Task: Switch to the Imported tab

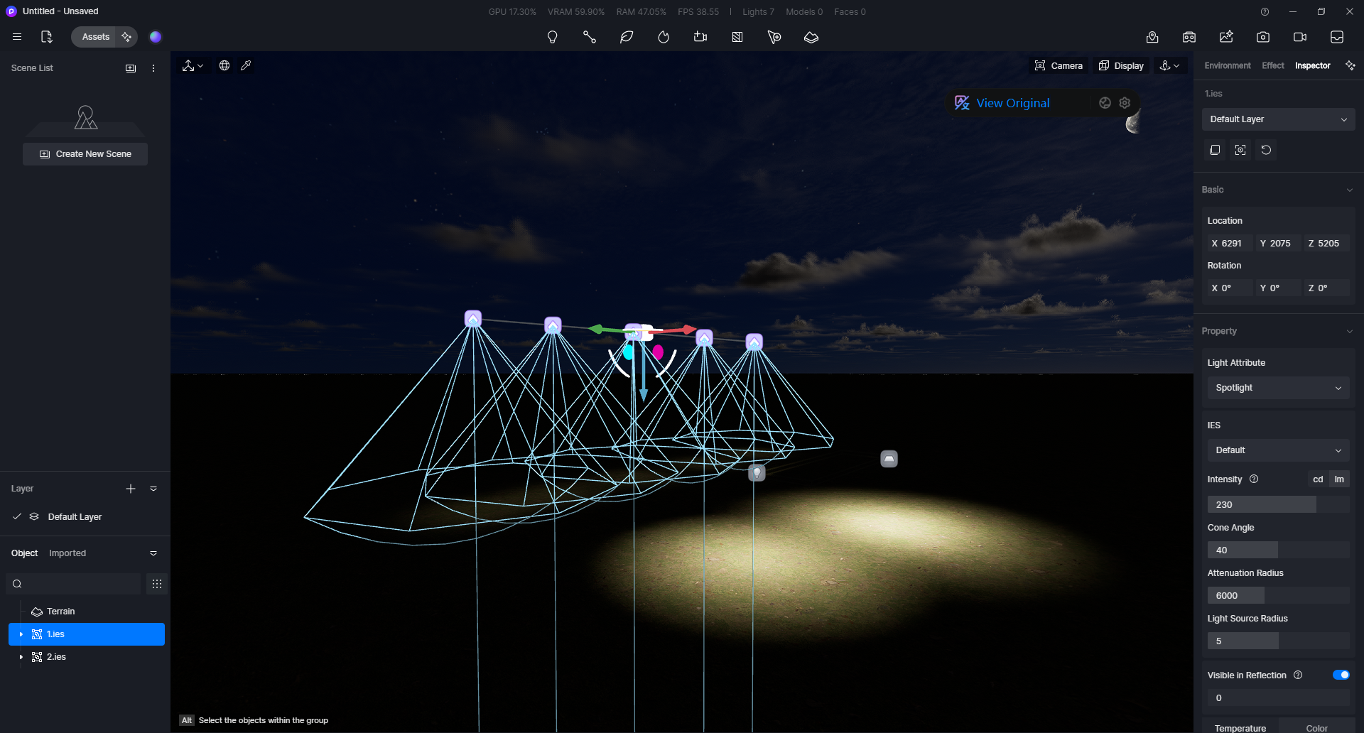Action: pyautogui.click(x=67, y=553)
